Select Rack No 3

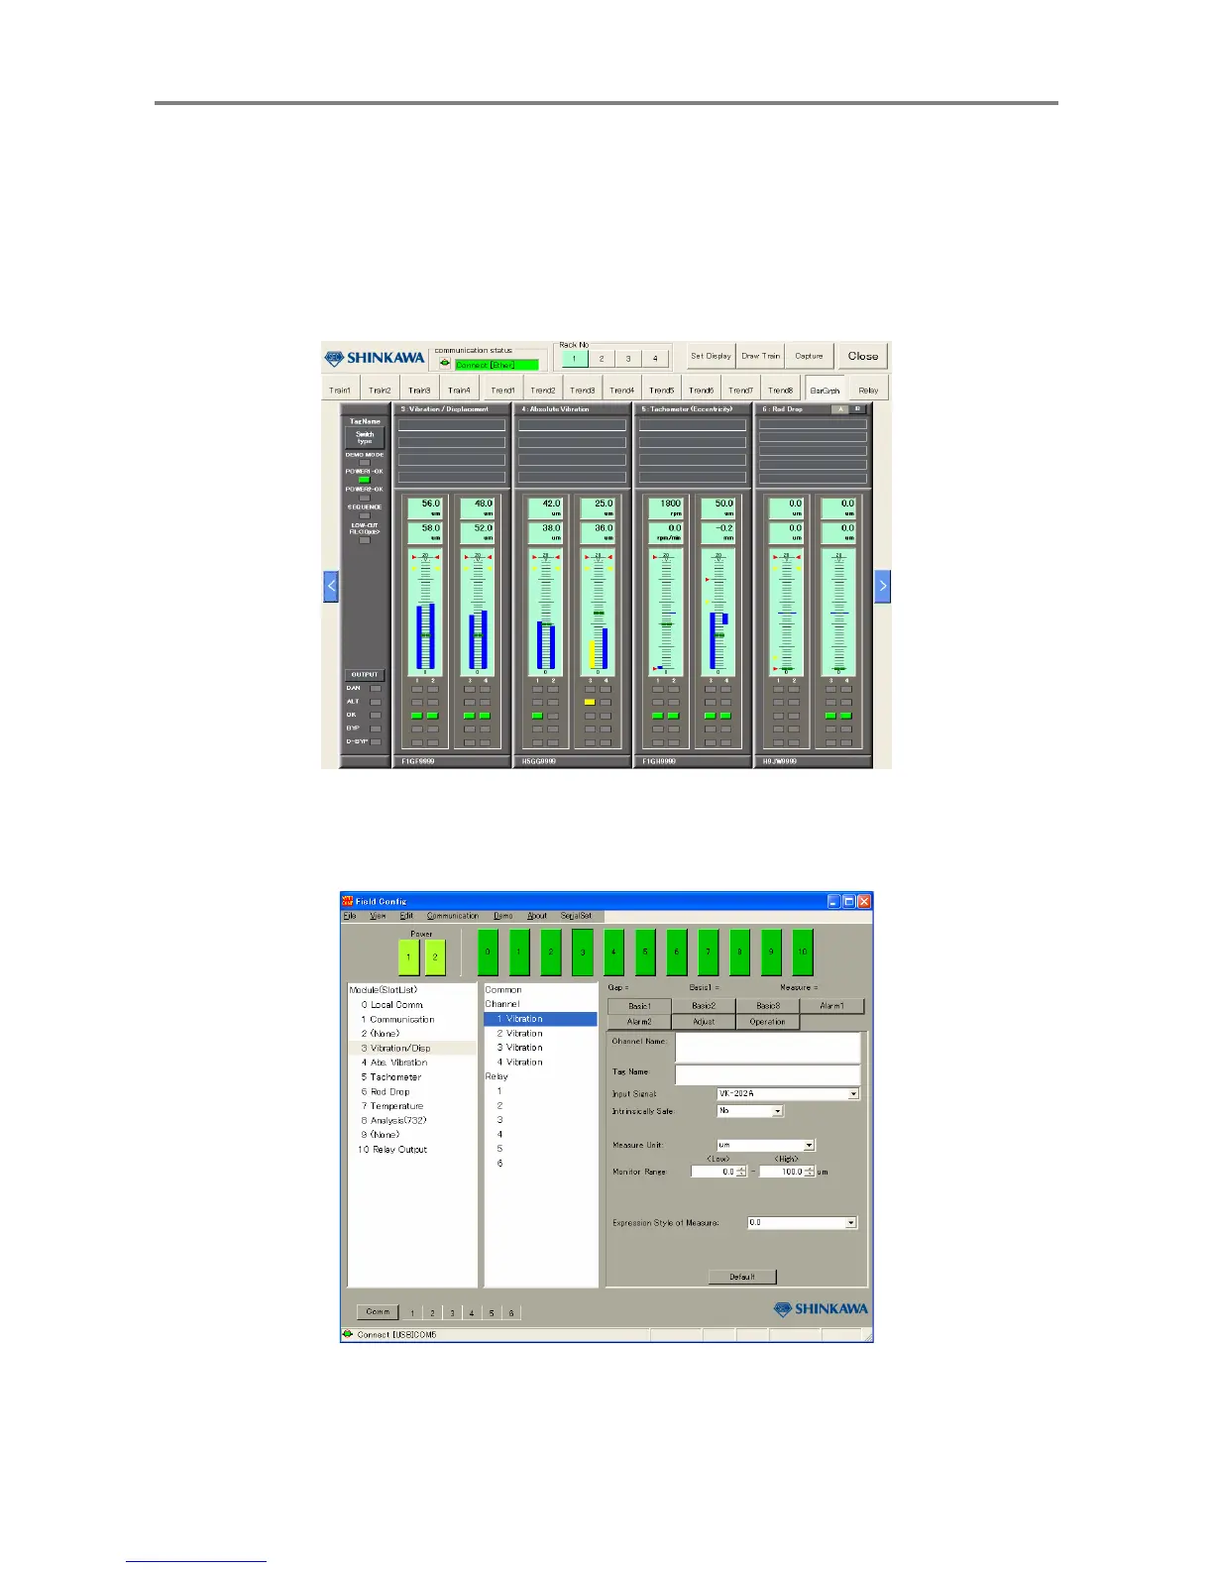(x=627, y=359)
